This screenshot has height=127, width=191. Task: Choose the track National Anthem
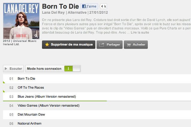29,123
